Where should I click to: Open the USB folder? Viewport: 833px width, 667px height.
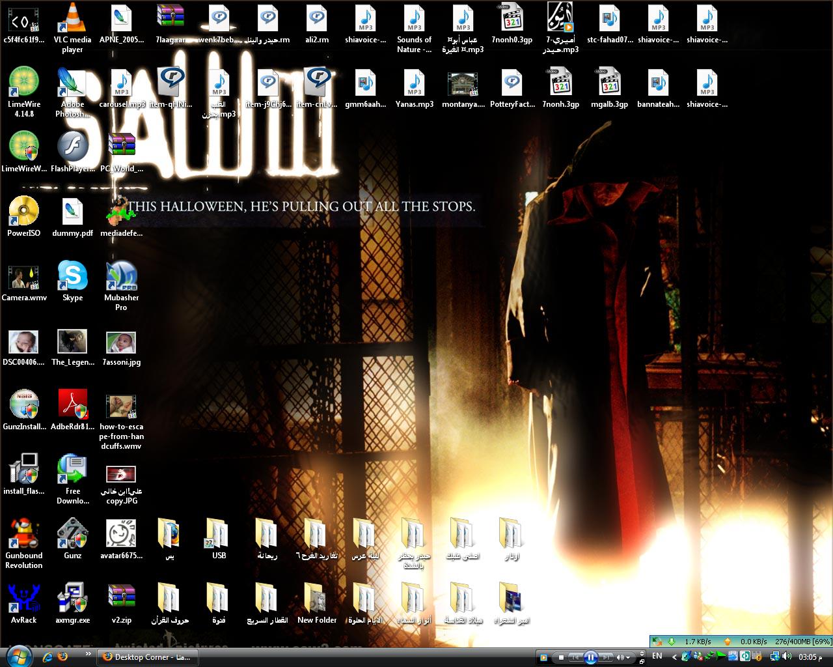pos(219,539)
